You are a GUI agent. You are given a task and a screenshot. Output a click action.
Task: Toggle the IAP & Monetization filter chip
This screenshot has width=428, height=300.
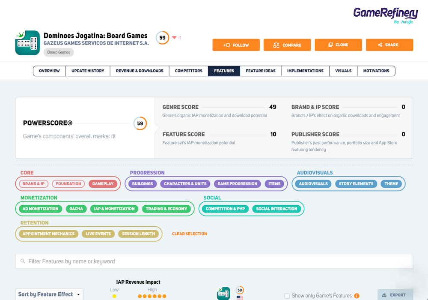(x=114, y=209)
